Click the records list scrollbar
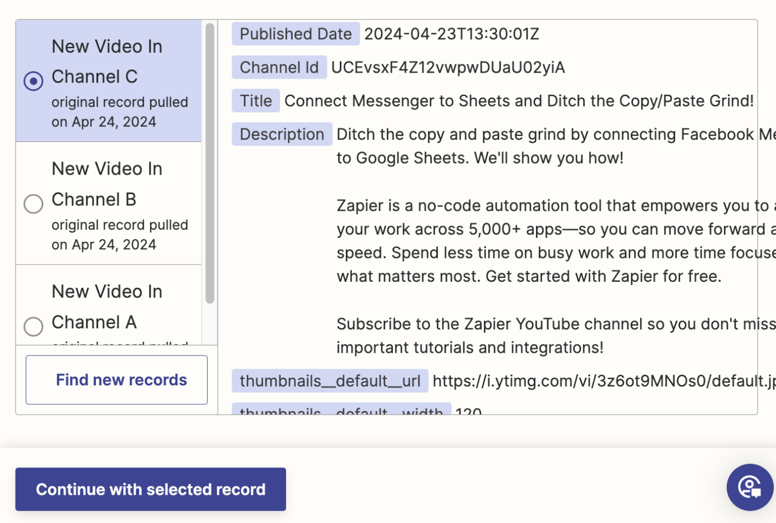Screen dimensions: 776x523 (210, 163)
